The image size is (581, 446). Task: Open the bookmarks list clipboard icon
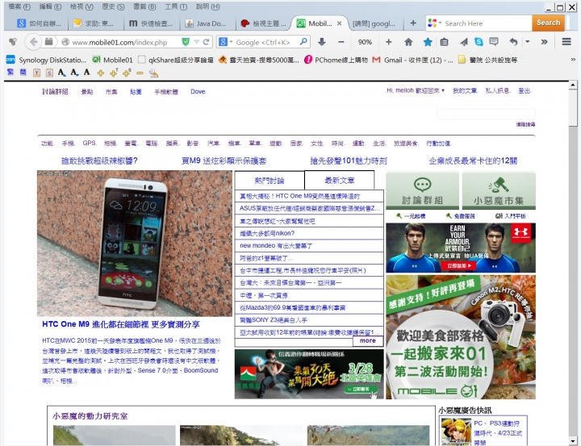[445, 42]
